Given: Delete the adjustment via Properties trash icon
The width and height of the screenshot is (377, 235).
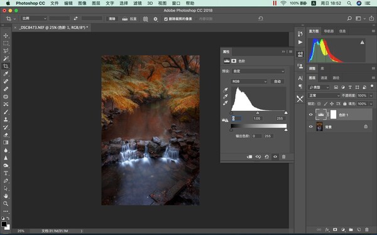Looking at the screenshot, I should [284, 157].
